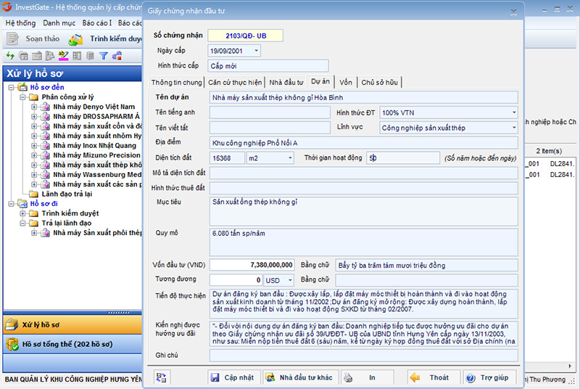Open the USD currency dropdown
The image size is (580, 389).
pos(290,280)
